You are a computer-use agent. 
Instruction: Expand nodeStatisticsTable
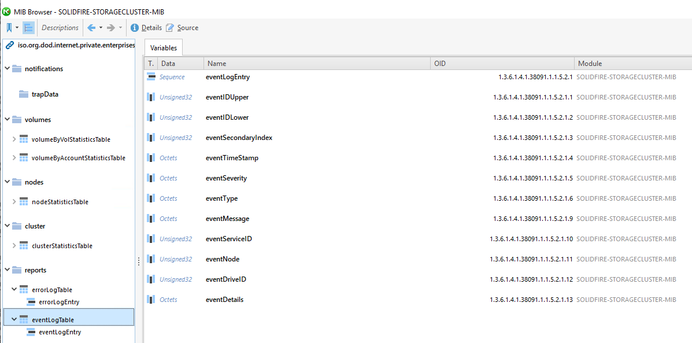coord(14,202)
